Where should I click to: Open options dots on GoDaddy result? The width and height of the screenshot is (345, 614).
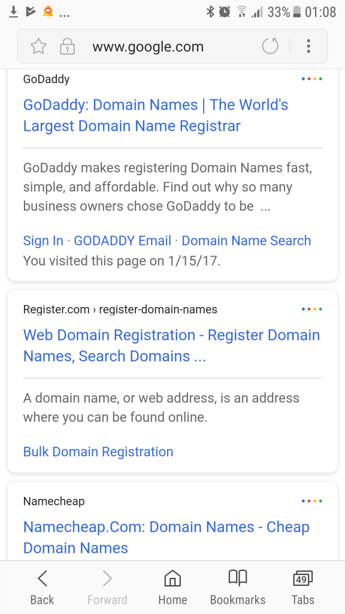click(311, 79)
